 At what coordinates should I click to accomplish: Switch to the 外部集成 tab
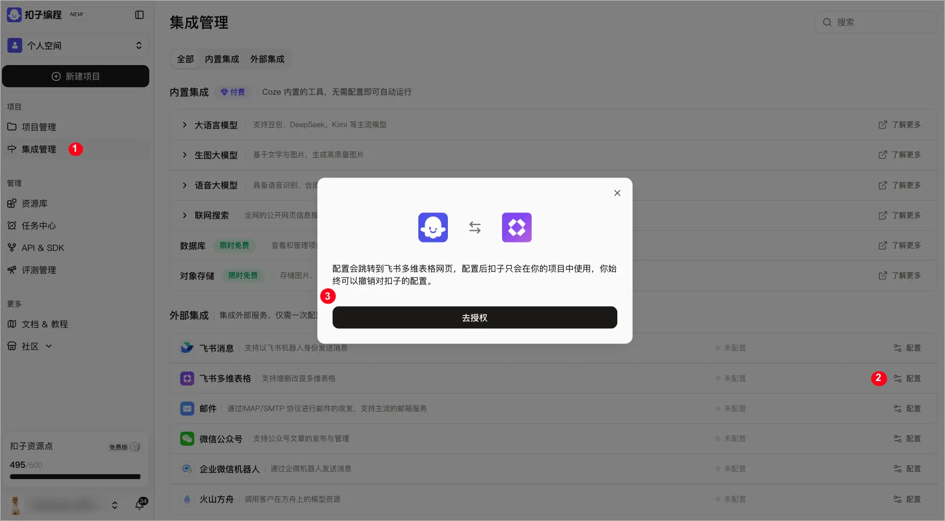267,59
